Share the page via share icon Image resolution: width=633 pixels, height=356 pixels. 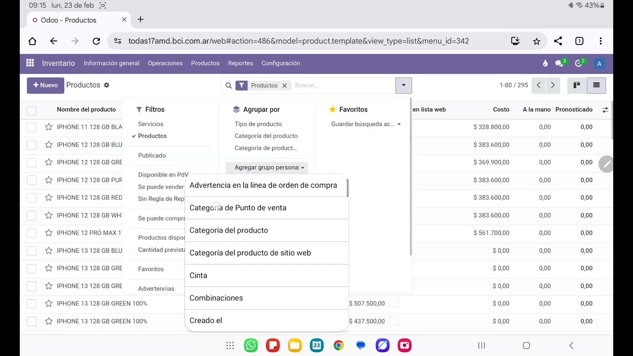click(558, 41)
